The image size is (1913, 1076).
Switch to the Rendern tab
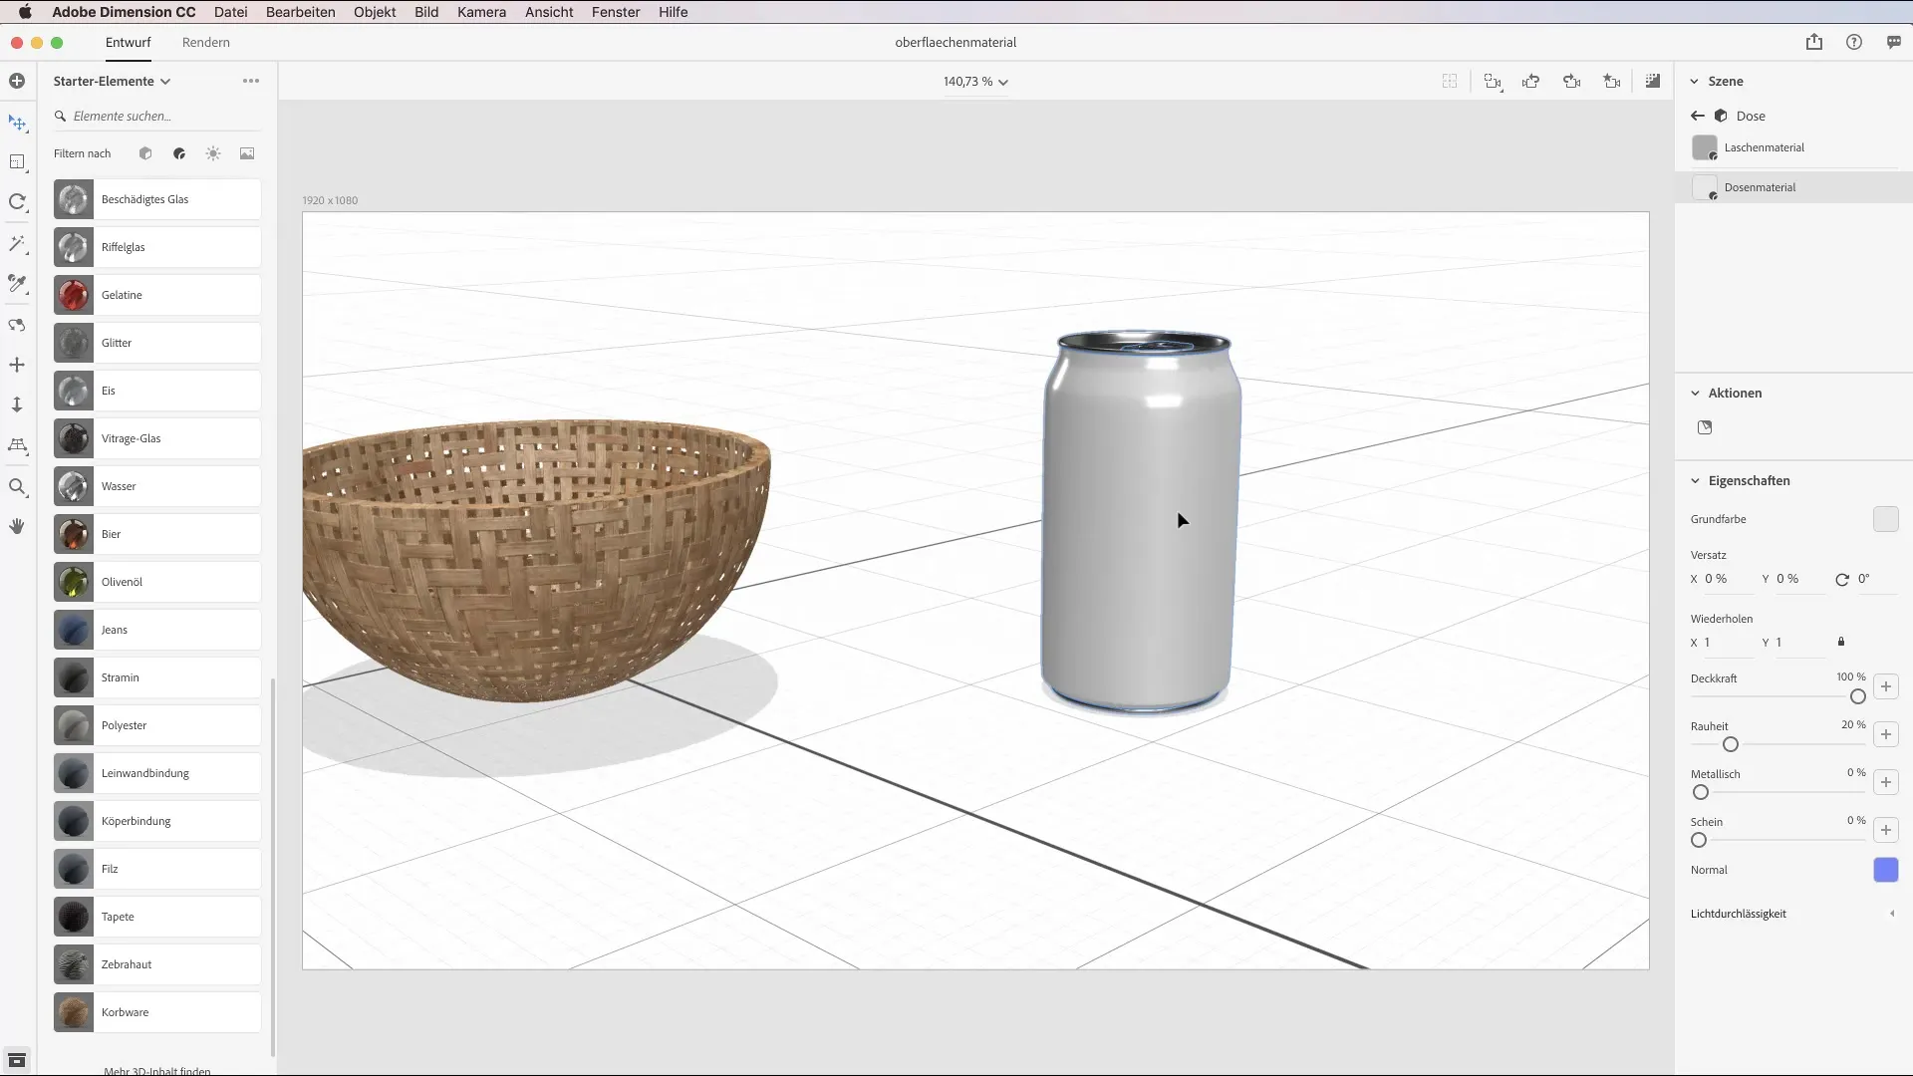(206, 42)
